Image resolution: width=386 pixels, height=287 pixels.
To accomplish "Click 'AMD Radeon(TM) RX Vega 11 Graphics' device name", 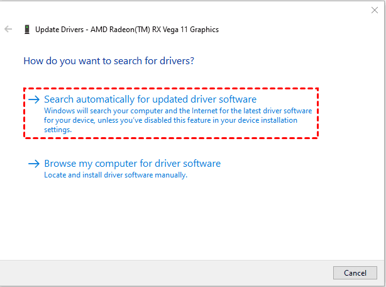I will pyautogui.click(x=157, y=29).
